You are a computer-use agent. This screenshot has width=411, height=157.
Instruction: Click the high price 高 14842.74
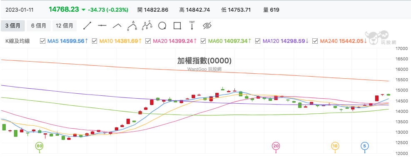(x=195, y=10)
